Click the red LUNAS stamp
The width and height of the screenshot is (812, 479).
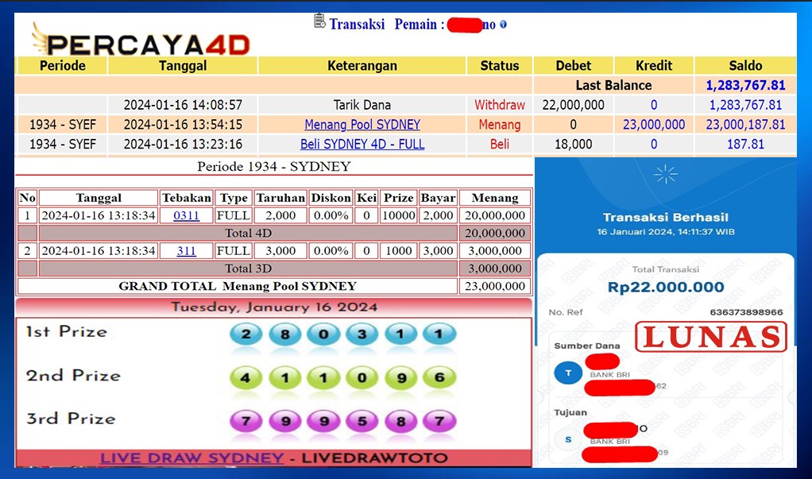[711, 337]
